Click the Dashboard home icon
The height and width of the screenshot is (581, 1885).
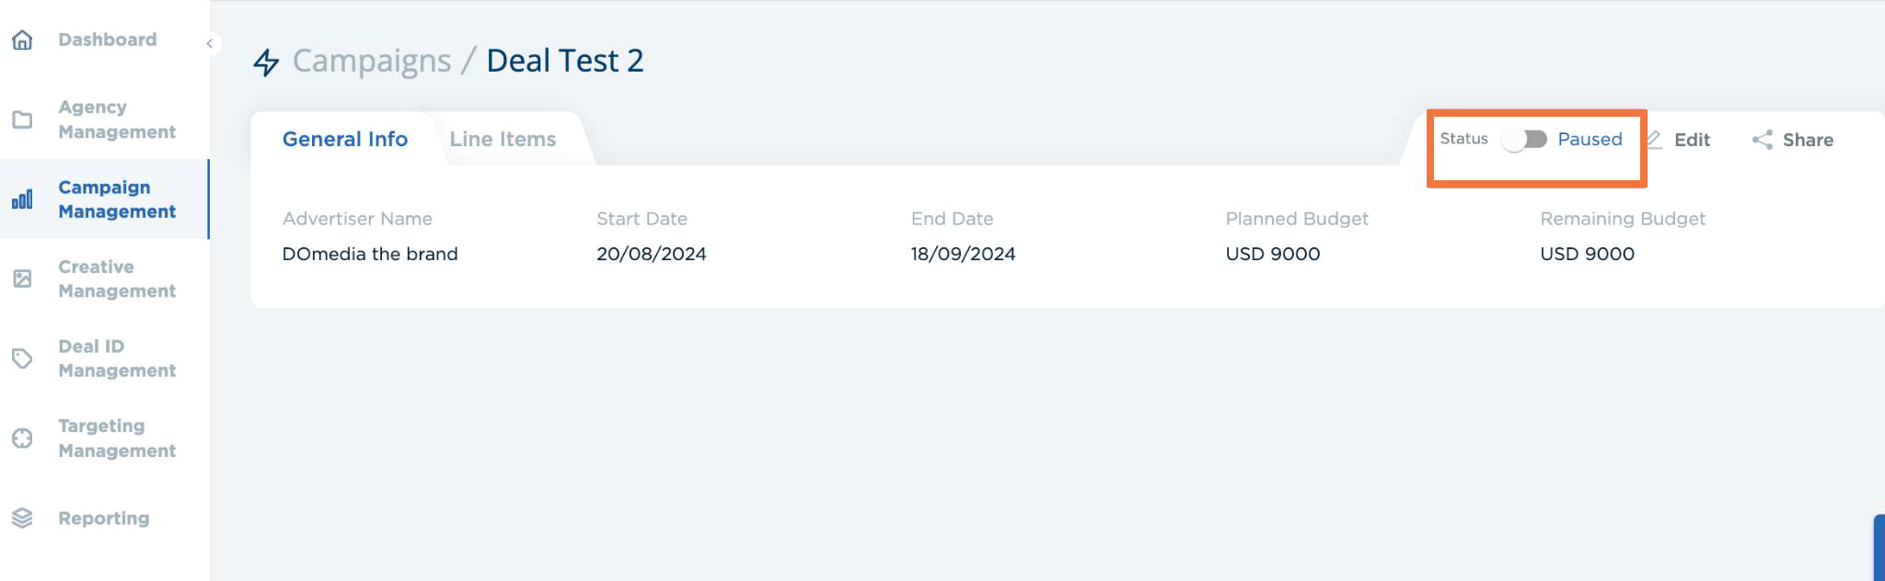coord(22,40)
